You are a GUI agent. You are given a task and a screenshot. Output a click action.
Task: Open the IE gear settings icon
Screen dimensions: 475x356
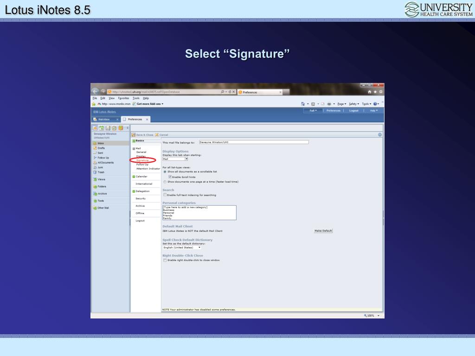(381, 92)
